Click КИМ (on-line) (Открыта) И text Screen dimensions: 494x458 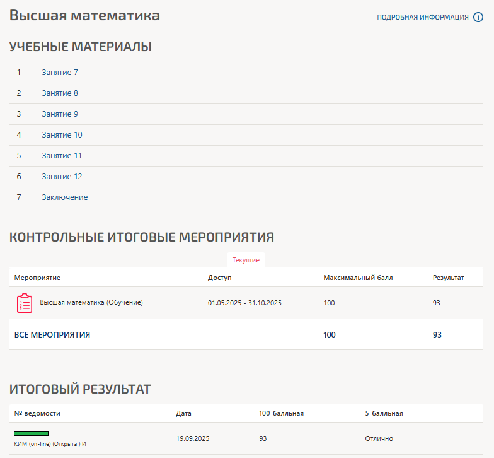coord(50,444)
